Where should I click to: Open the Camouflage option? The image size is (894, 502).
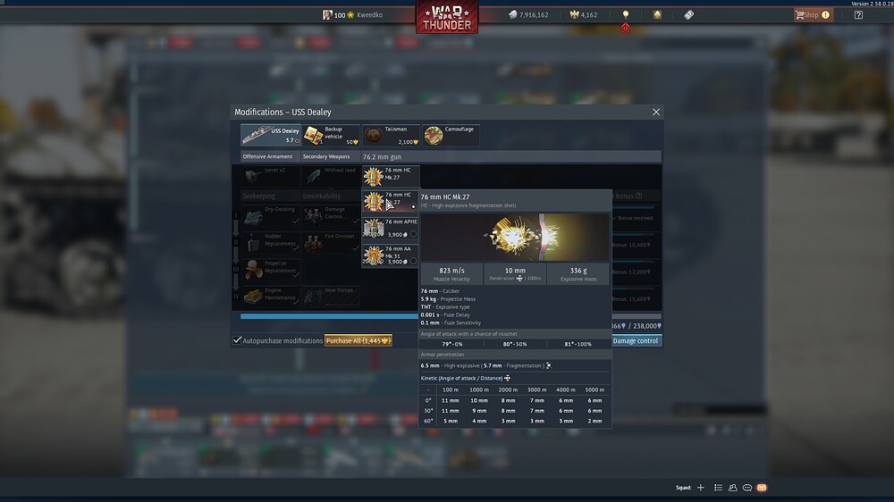point(451,135)
